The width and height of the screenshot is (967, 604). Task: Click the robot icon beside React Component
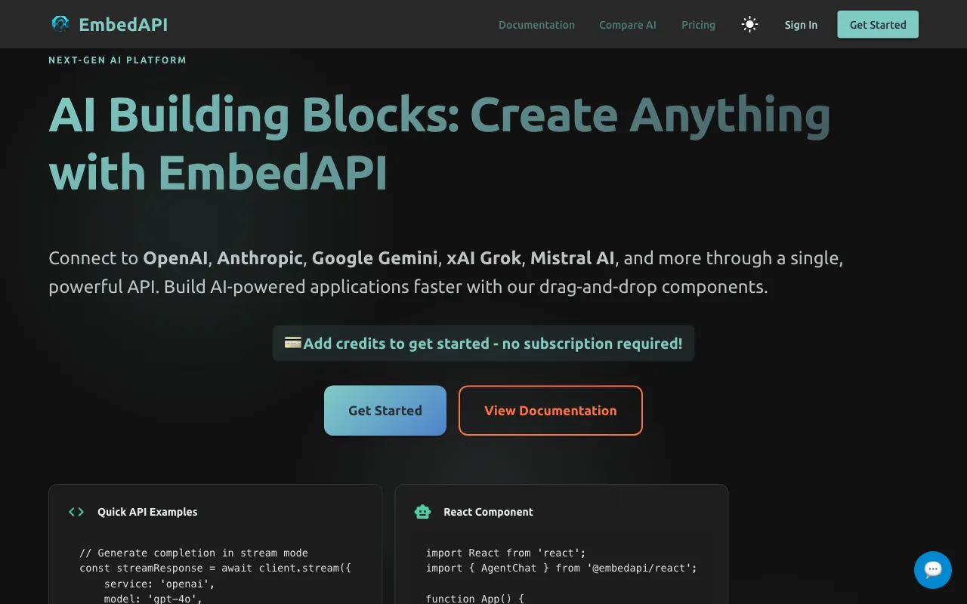click(x=422, y=512)
